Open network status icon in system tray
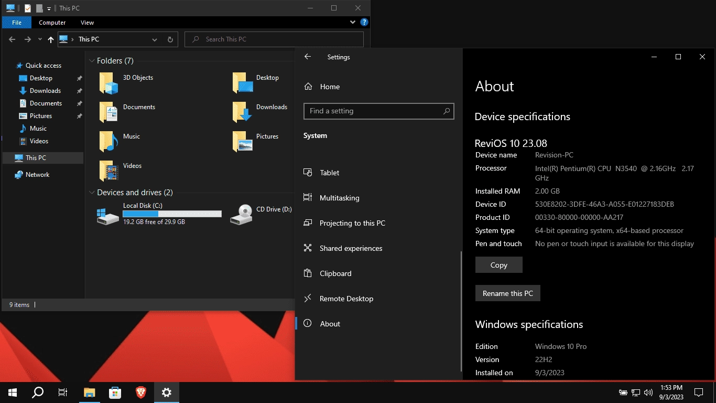This screenshot has height=403, width=716. point(636,392)
